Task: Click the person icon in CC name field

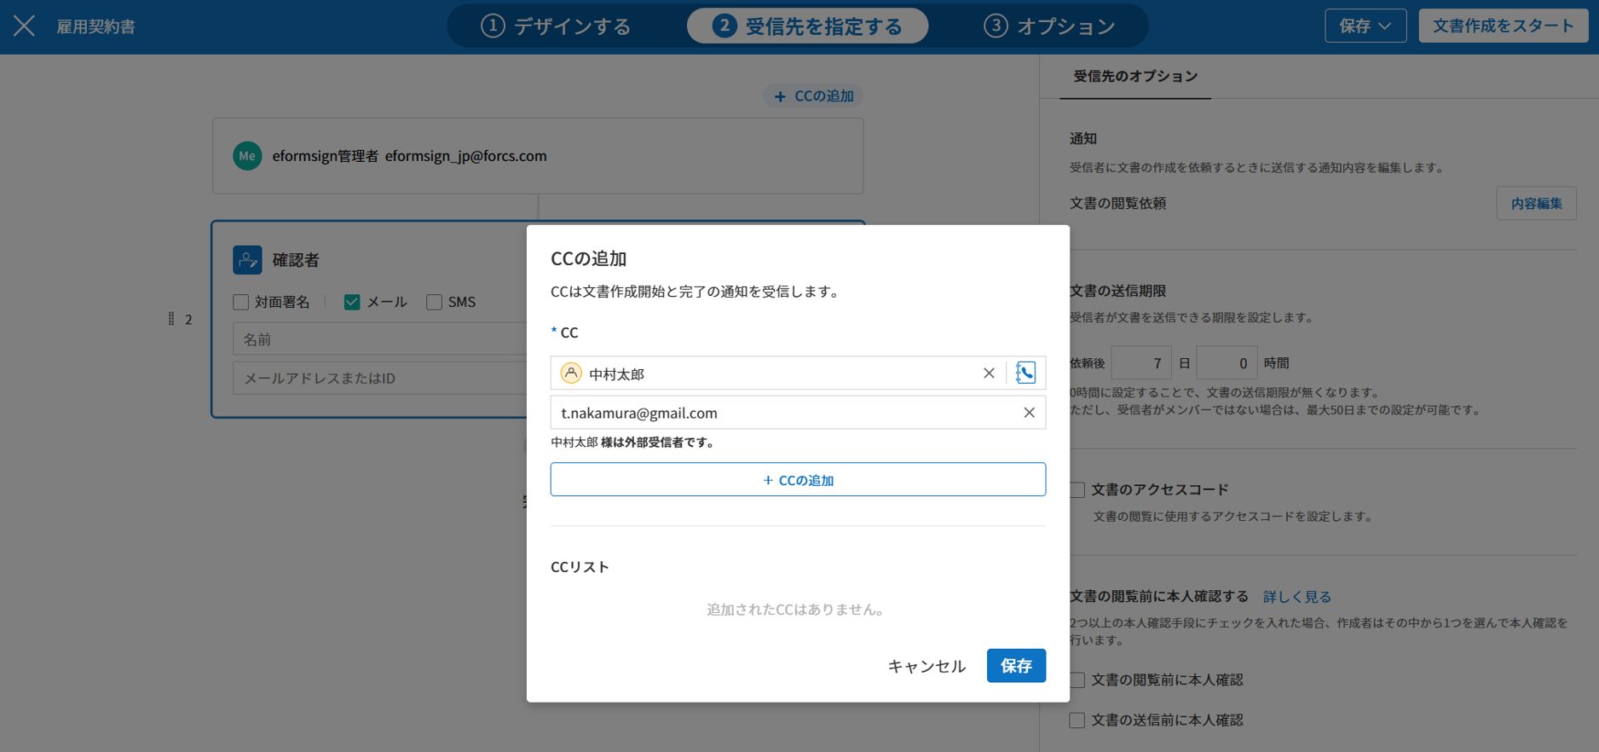Action: pyautogui.click(x=571, y=373)
